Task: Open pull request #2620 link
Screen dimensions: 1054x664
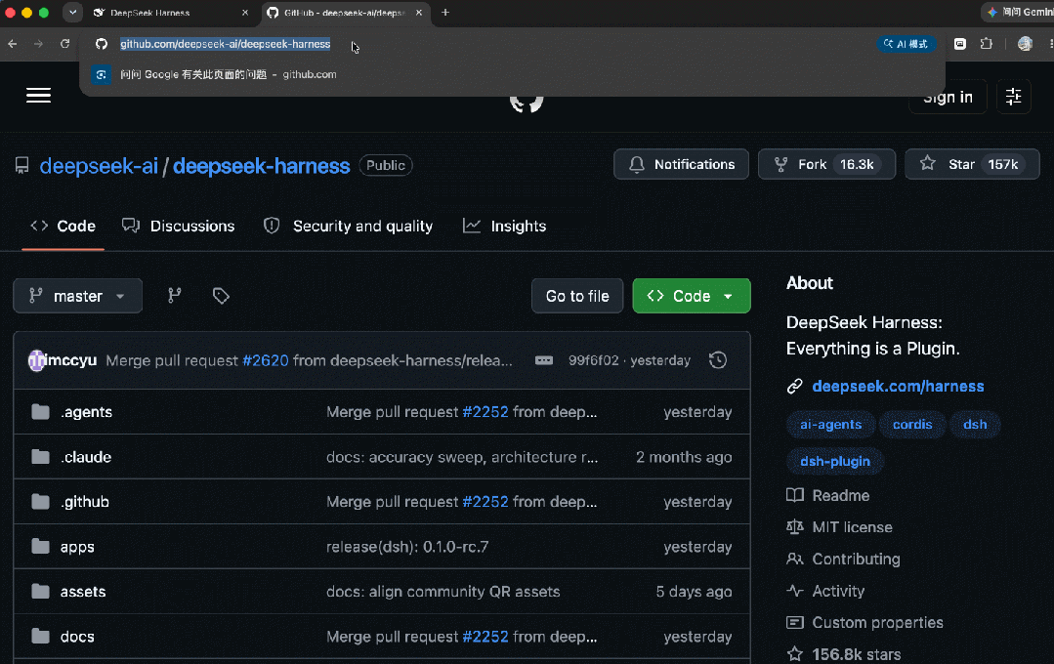Action: (266, 360)
